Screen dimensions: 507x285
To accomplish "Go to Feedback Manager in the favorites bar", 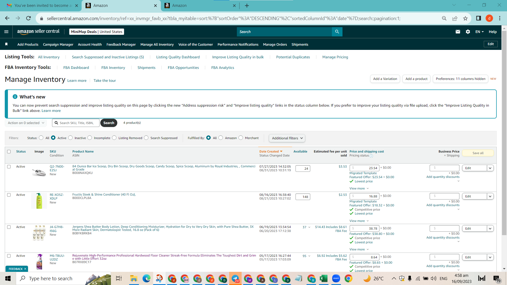I will point(121,44).
